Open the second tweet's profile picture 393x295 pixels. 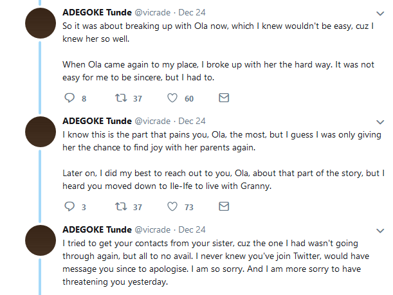click(41, 132)
